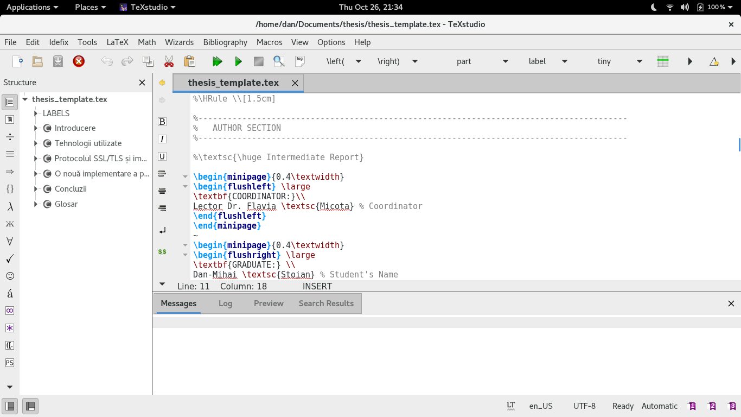Click the Build & View double-arrow icon
The image size is (741, 417).
[x=218, y=61]
